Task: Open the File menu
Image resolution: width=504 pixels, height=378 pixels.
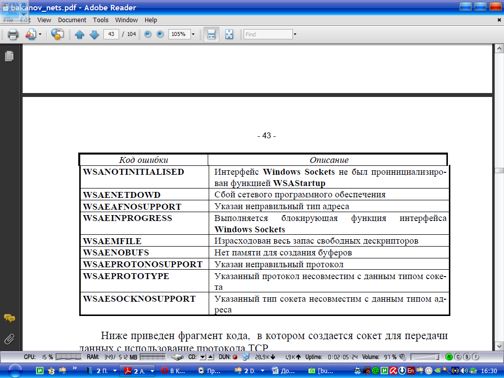Action: pyautogui.click(x=8, y=20)
